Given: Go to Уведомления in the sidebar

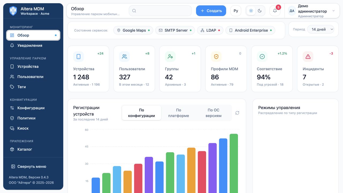Looking at the screenshot, I should (33, 46).
